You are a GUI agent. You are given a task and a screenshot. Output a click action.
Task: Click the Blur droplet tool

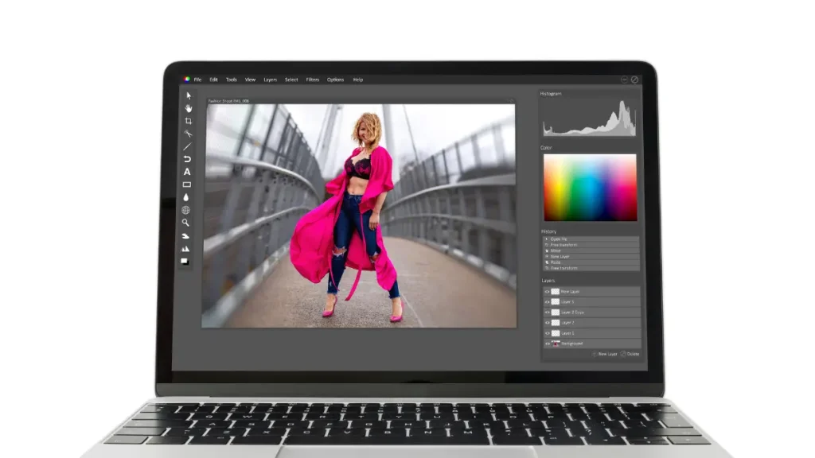click(x=187, y=197)
